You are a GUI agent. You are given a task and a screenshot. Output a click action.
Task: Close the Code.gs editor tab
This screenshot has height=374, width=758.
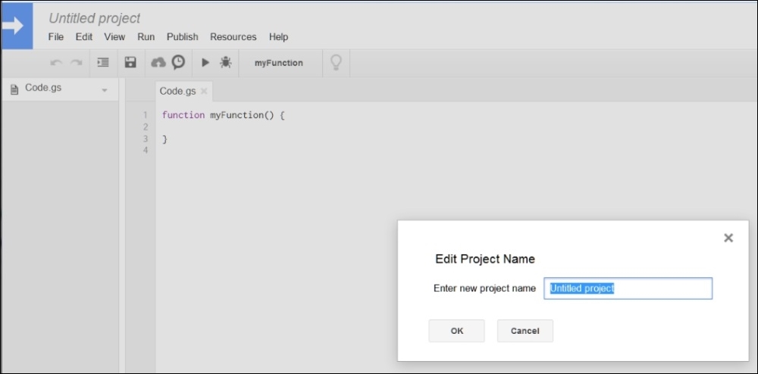(x=203, y=91)
